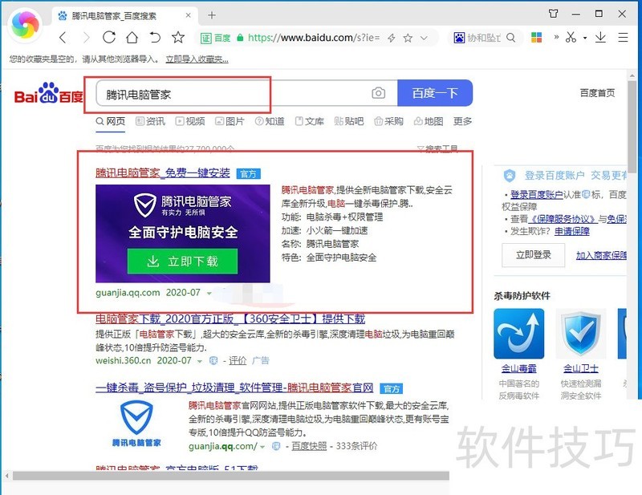Screen dimensions: 642x495
Task: Click 申请保障 link
Action: pos(572,231)
